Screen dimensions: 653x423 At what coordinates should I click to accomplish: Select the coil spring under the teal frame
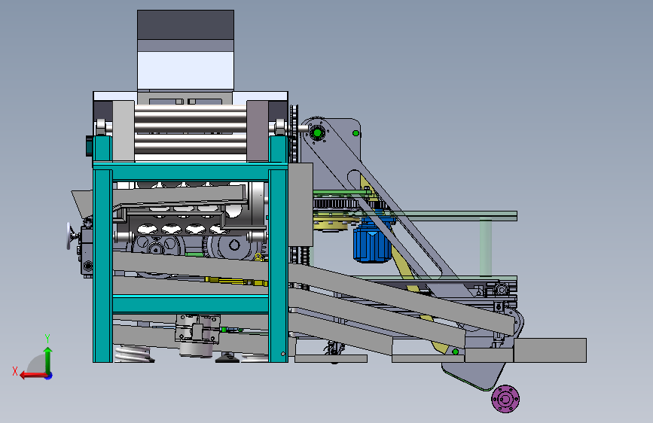[x=132, y=354]
